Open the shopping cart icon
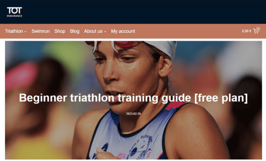Image resolution: width=266 pixels, height=161 pixels. point(256,31)
